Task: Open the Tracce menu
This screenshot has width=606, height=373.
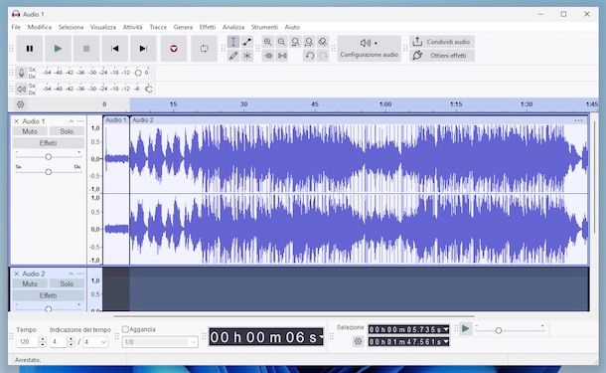Action: coord(158,27)
